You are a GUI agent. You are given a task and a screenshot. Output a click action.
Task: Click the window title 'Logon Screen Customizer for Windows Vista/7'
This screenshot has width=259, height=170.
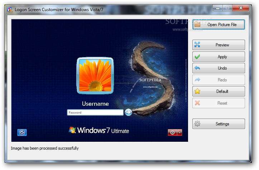(59, 10)
